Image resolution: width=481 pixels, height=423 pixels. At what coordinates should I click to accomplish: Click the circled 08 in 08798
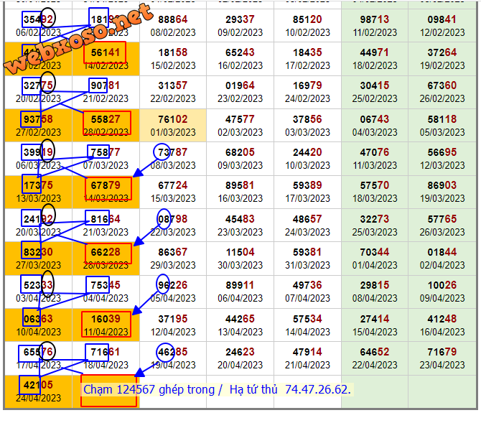[x=164, y=218]
